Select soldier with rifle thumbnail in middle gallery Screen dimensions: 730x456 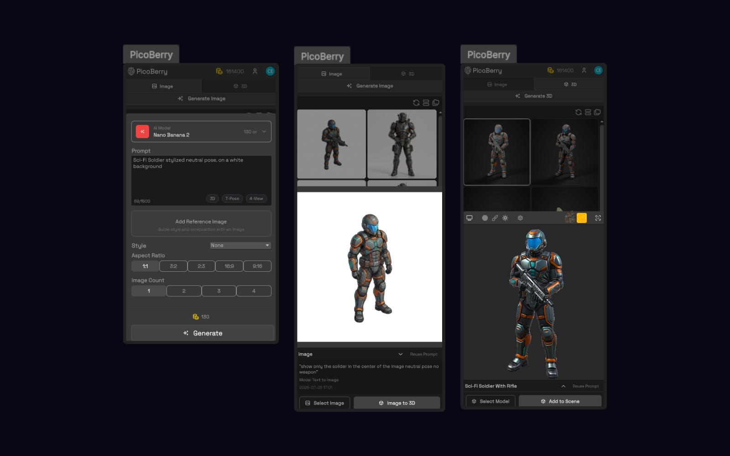(332, 144)
